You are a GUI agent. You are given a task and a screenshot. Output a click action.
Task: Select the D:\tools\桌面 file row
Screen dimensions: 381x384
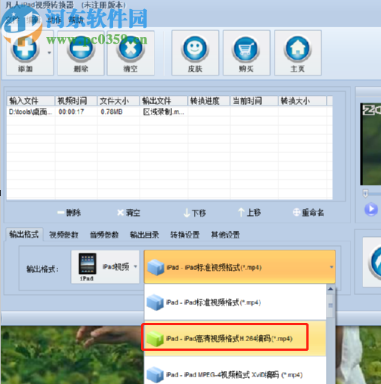coord(170,112)
